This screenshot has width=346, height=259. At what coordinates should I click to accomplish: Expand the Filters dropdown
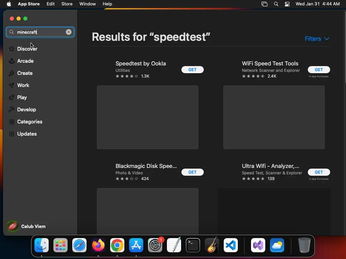(317, 39)
